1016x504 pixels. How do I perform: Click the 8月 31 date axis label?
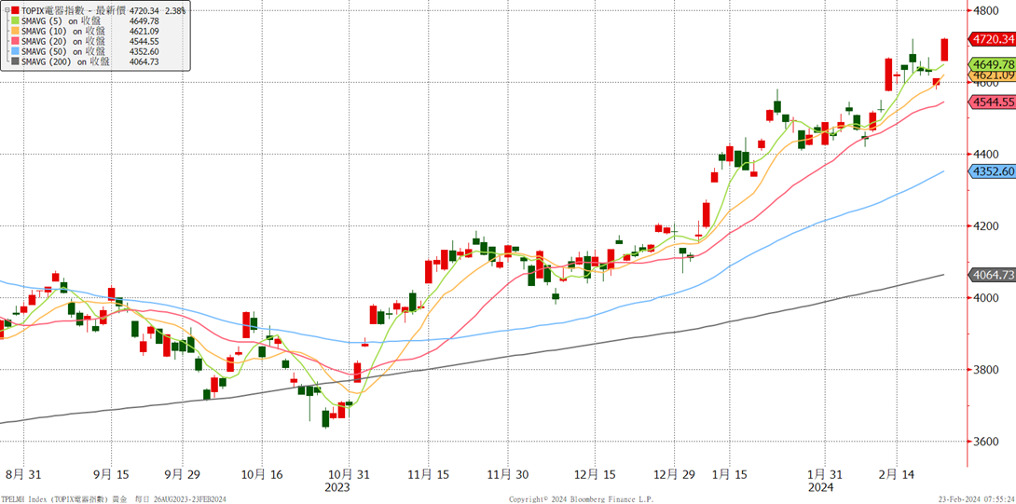(24, 475)
